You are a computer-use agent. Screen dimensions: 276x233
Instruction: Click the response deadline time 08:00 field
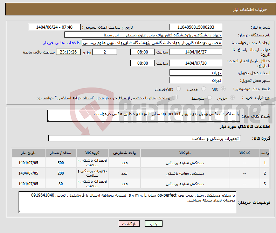[143, 52]
